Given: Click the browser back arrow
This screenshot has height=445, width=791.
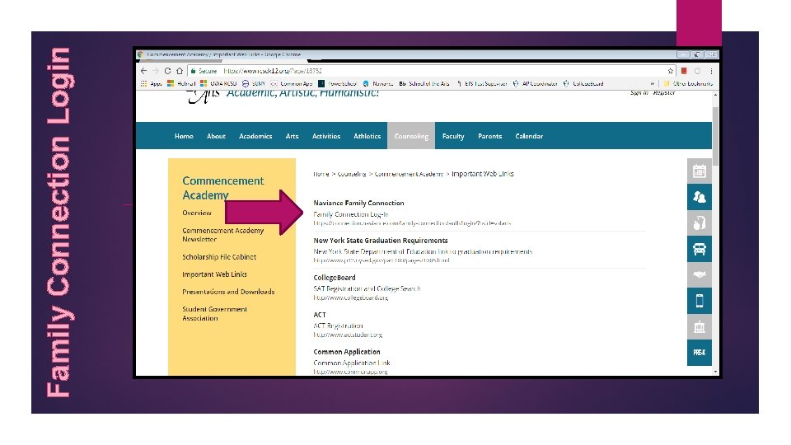Looking at the screenshot, I should [143, 71].
